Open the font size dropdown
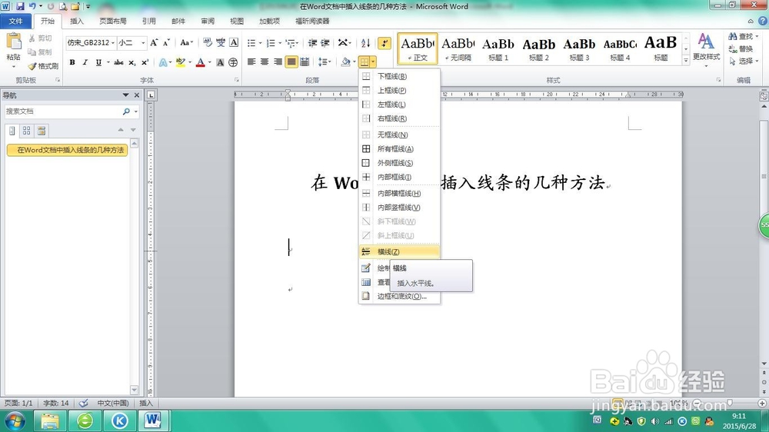The image size is (769, 432). tap(143, 42)
